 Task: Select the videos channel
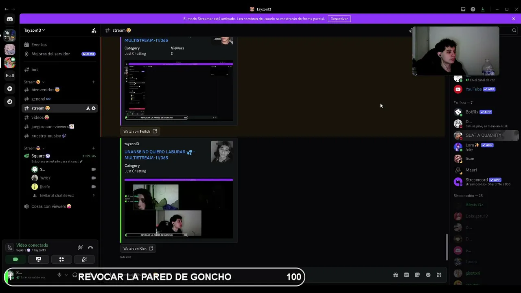59,118
